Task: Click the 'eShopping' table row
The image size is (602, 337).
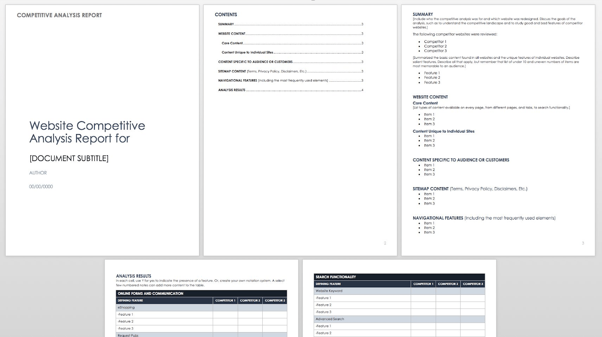Action: 202,308
